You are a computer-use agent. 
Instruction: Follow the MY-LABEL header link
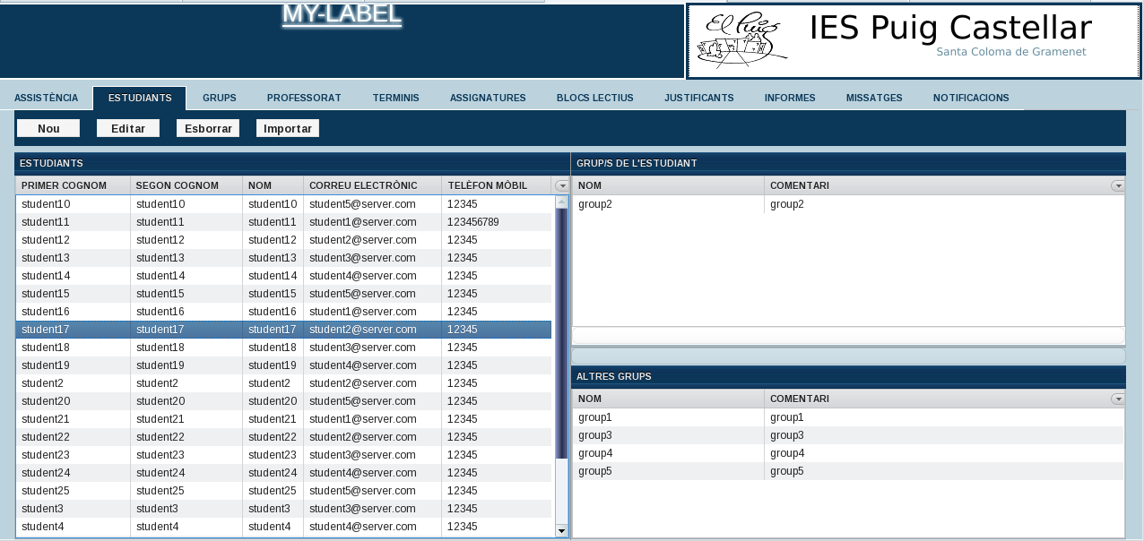click(342, 14)
